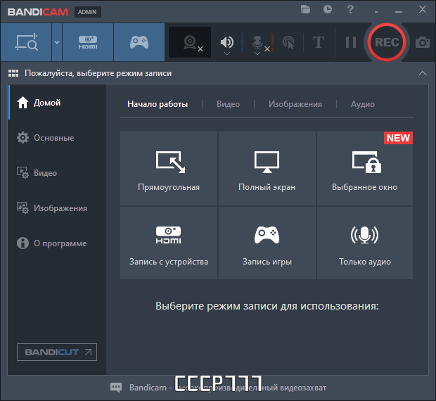Image resolution: width=436 pixels, height=401 pixels.
Task: Expand the microphone settings chevron
Action: pyautogui.click(x=257, y=53)
